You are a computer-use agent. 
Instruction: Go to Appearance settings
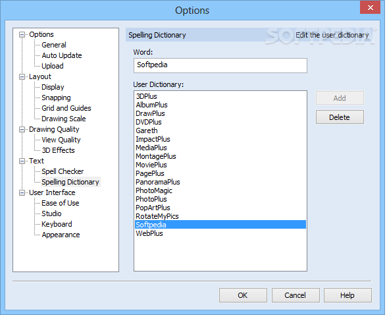(x=61, y=235)
